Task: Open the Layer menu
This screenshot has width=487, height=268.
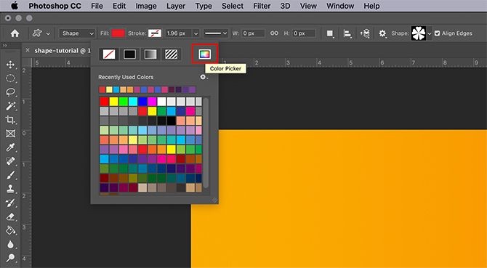Action: click(176, 6)
